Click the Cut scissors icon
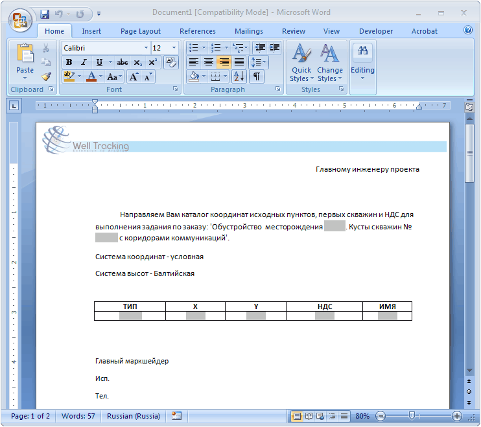 [46, 48]
